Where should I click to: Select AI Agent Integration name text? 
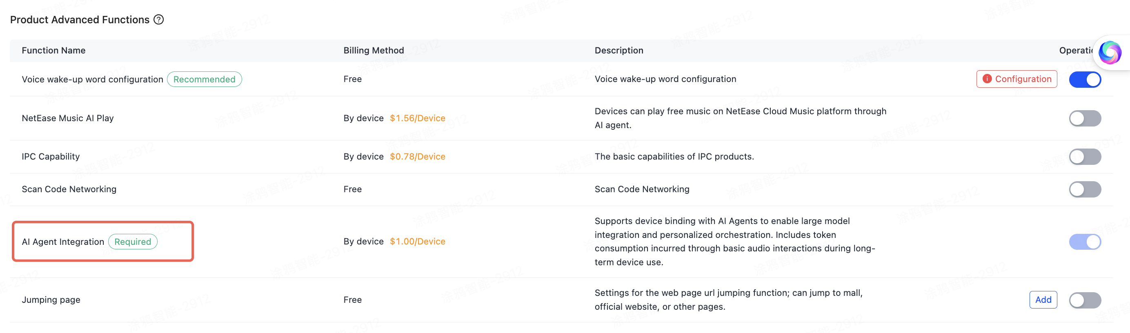(63, 242)
